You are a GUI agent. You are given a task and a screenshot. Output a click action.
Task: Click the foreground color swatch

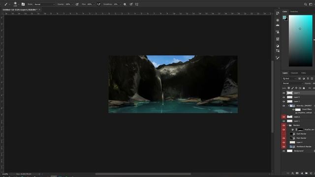[x=284, y=18]
